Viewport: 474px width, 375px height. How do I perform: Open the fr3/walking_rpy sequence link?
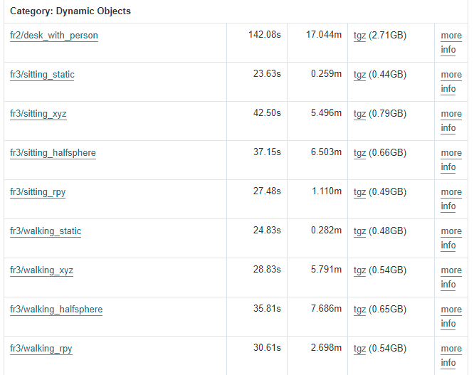click(x=41, y=349)
